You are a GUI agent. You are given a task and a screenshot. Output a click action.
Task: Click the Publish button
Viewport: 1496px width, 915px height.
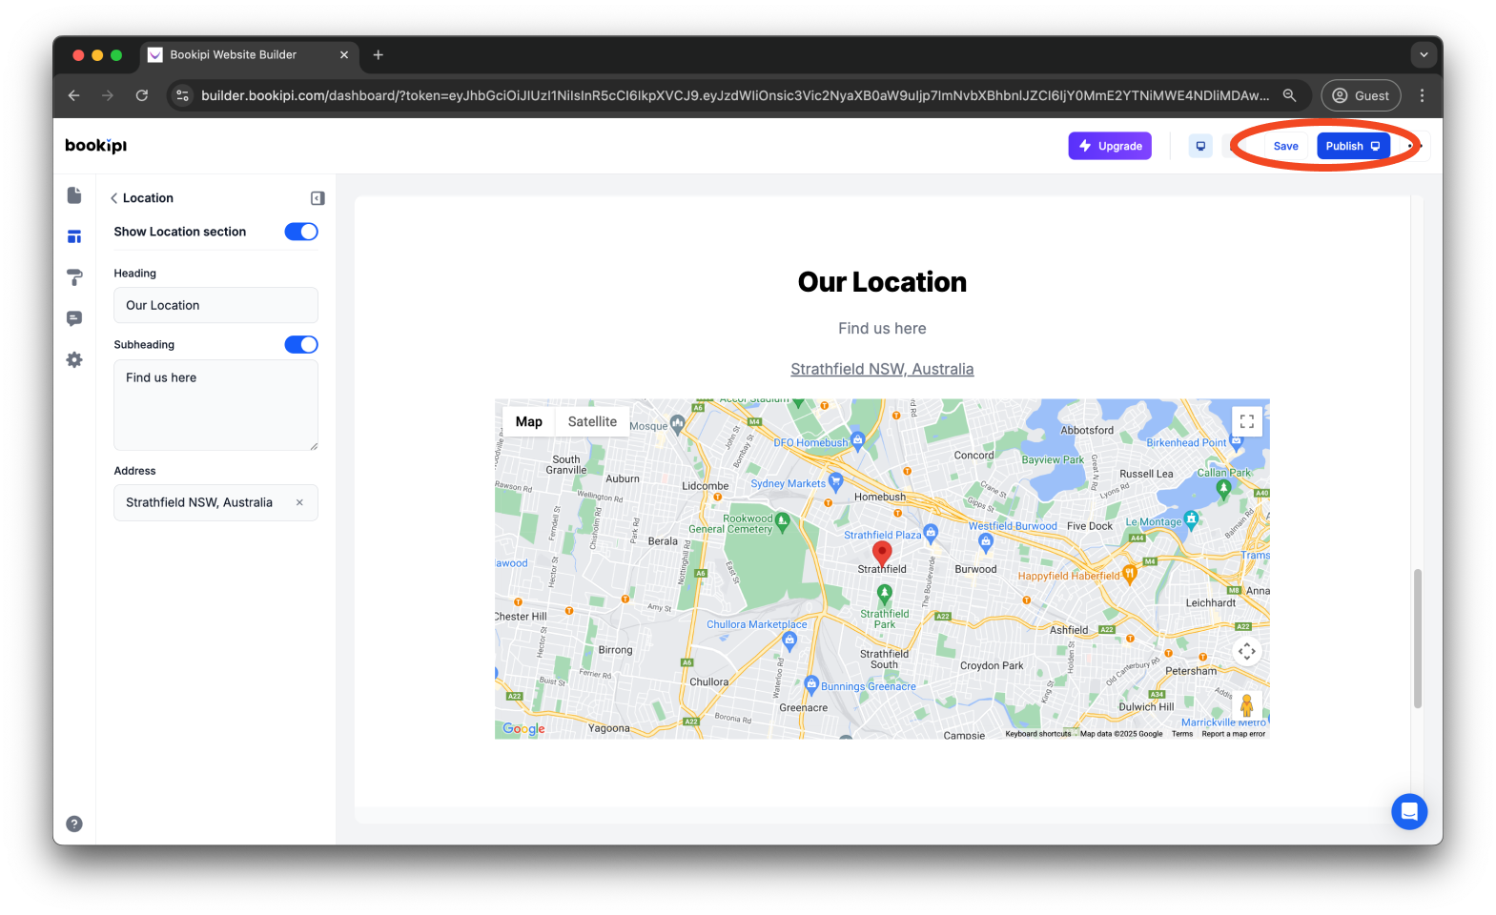1353,146
